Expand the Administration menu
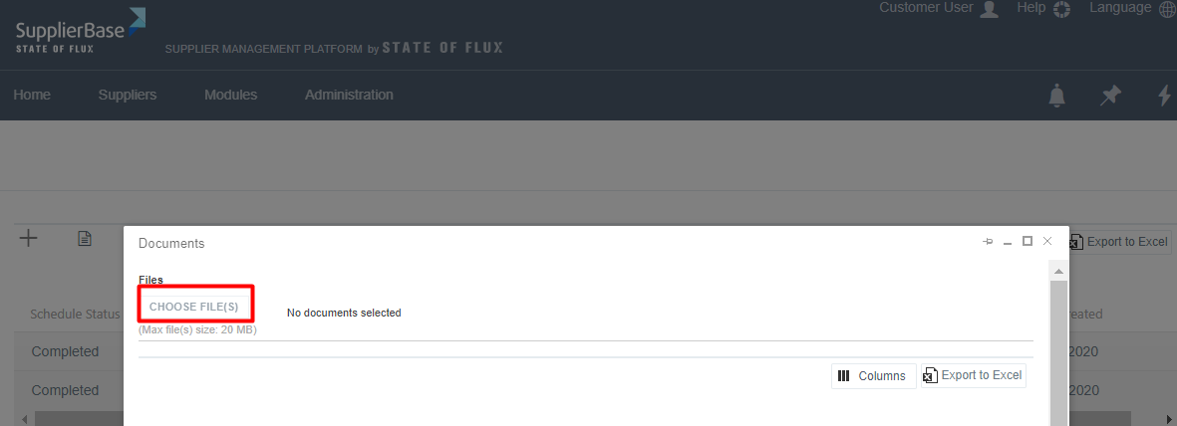 coord(349,96)
